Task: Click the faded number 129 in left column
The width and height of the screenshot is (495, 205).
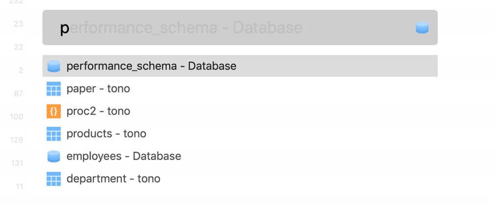Action: point(17,140)
